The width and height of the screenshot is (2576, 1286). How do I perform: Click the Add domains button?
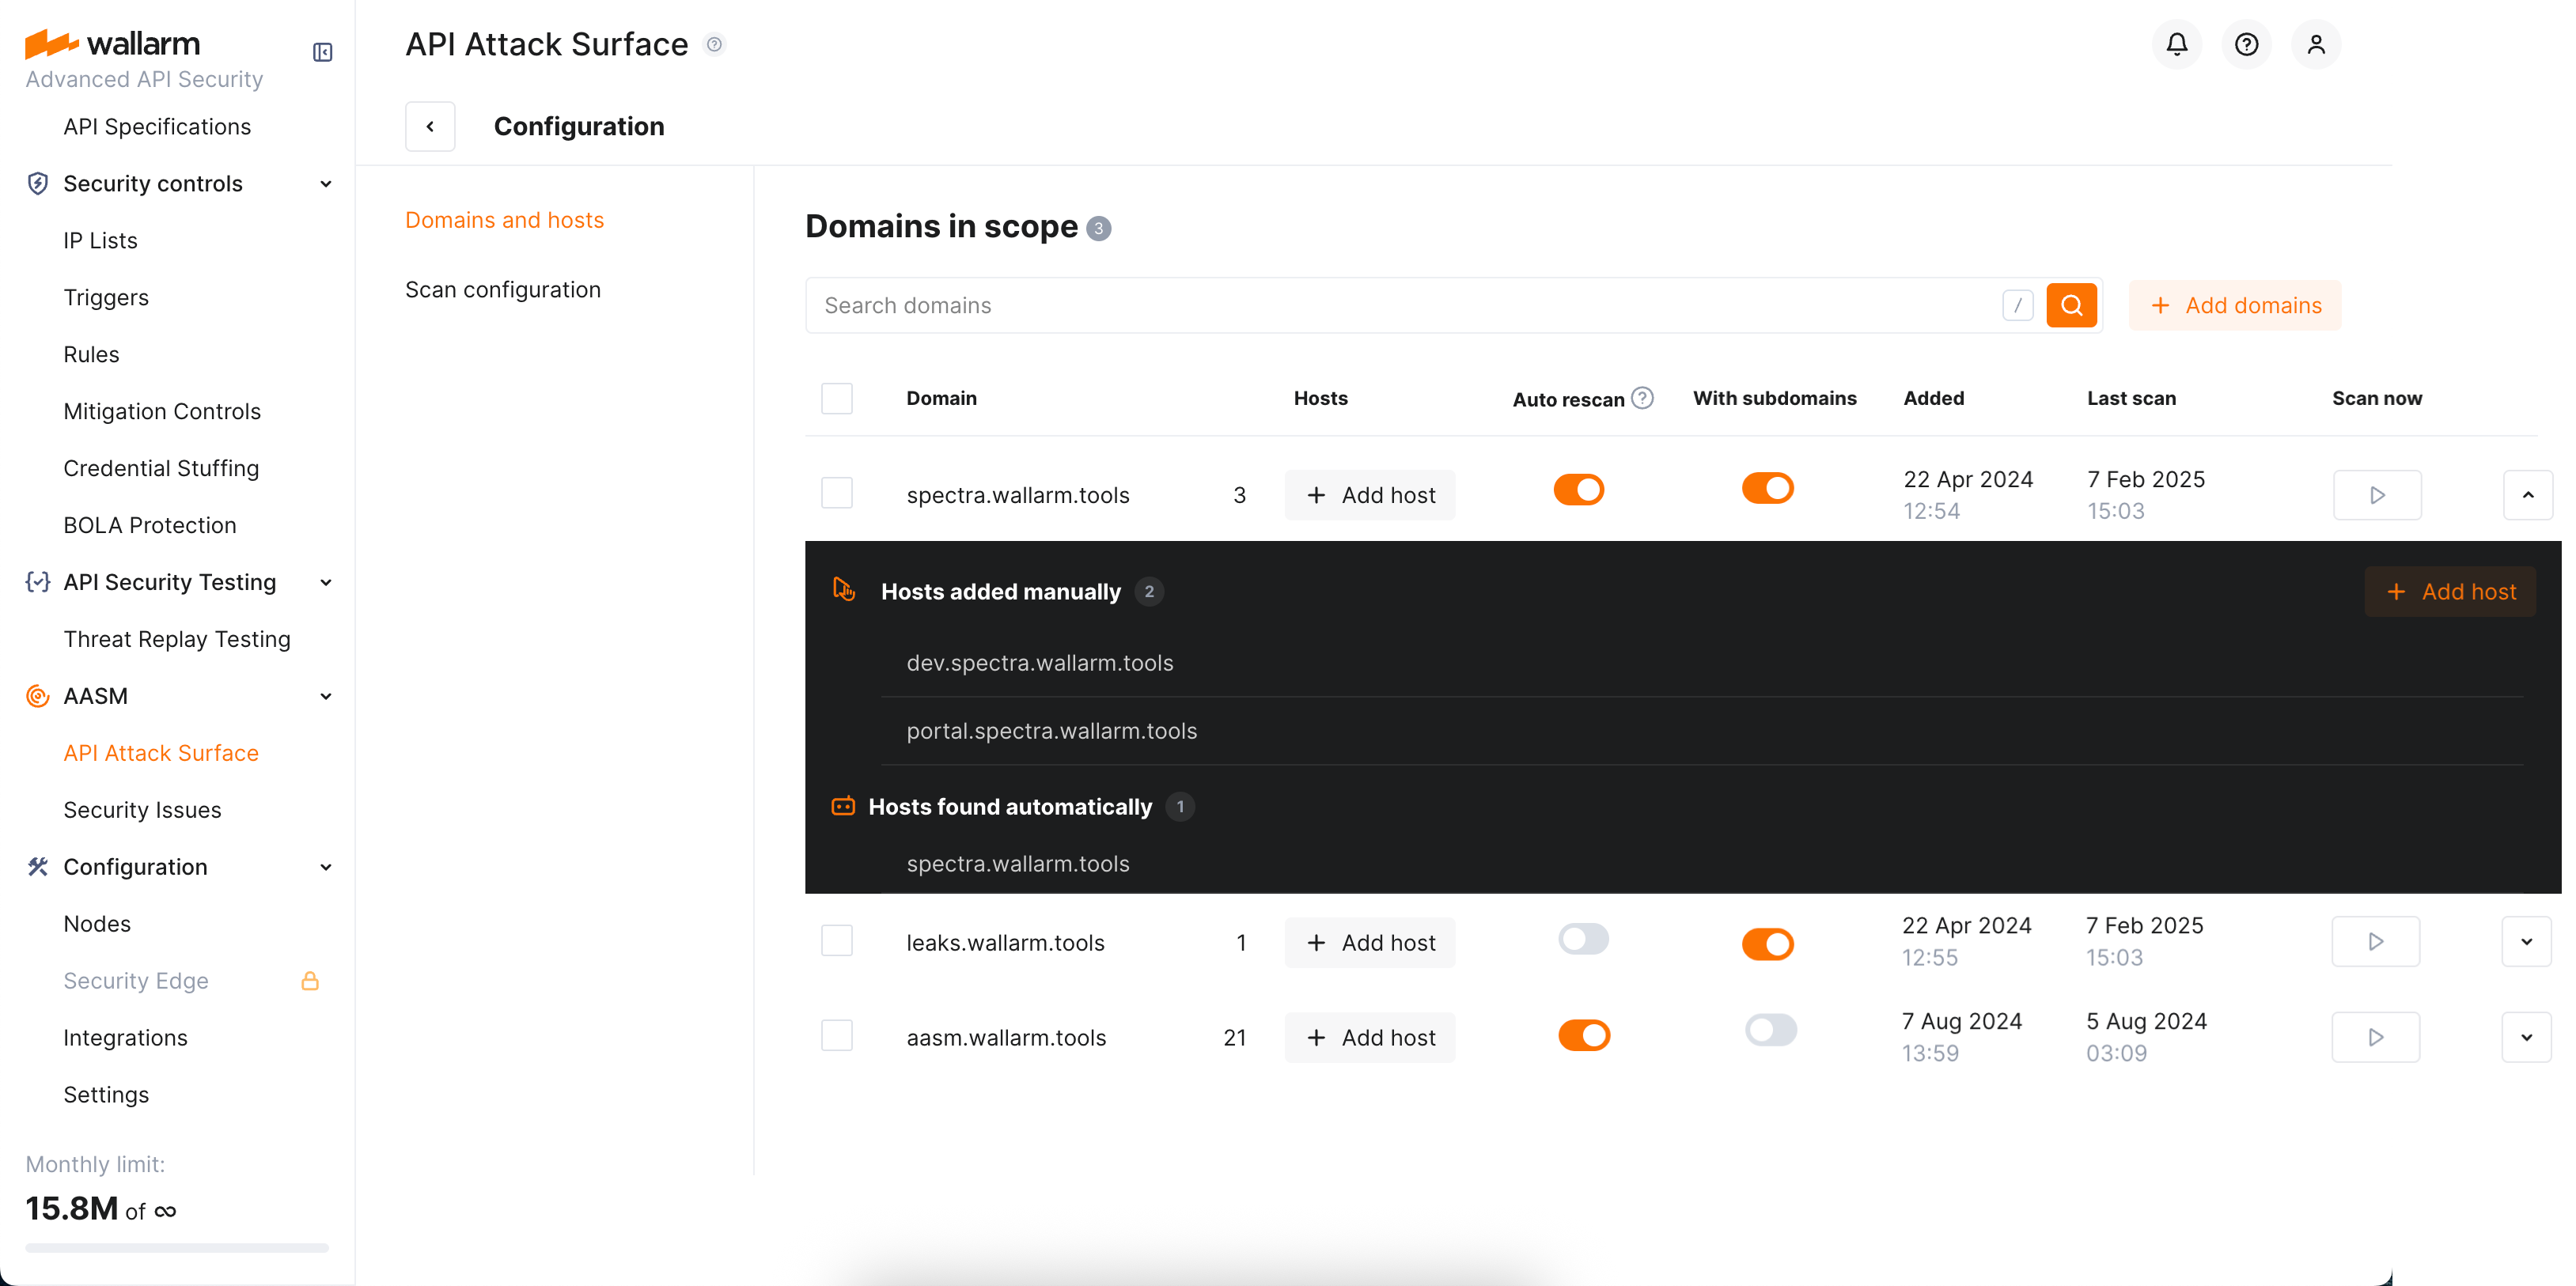coord(2234,305)
